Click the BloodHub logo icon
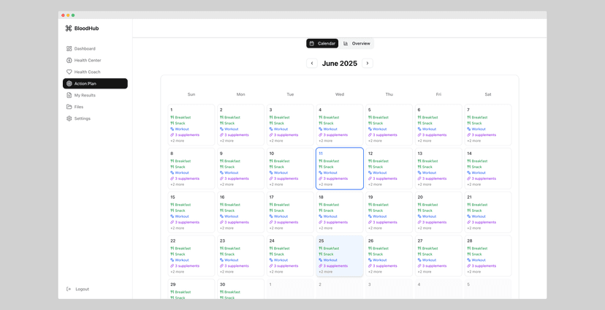The width and height of the screenshot is (605, 310). [69, 29]
